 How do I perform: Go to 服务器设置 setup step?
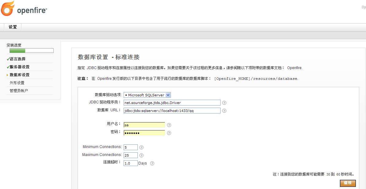20,67
